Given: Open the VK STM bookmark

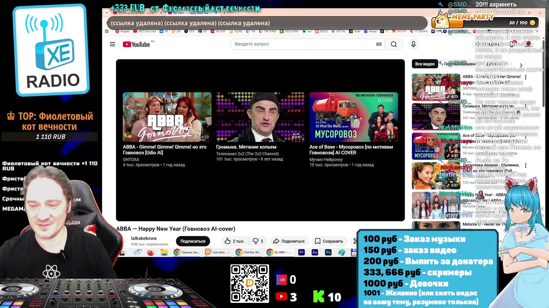Looking at the screenshot, I should [217, 31].
